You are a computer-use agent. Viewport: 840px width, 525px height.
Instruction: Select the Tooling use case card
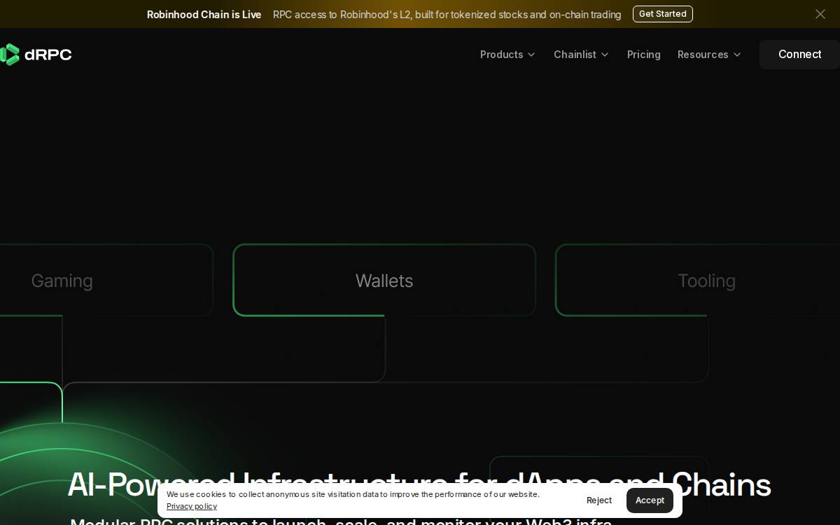tap(698, 280)
